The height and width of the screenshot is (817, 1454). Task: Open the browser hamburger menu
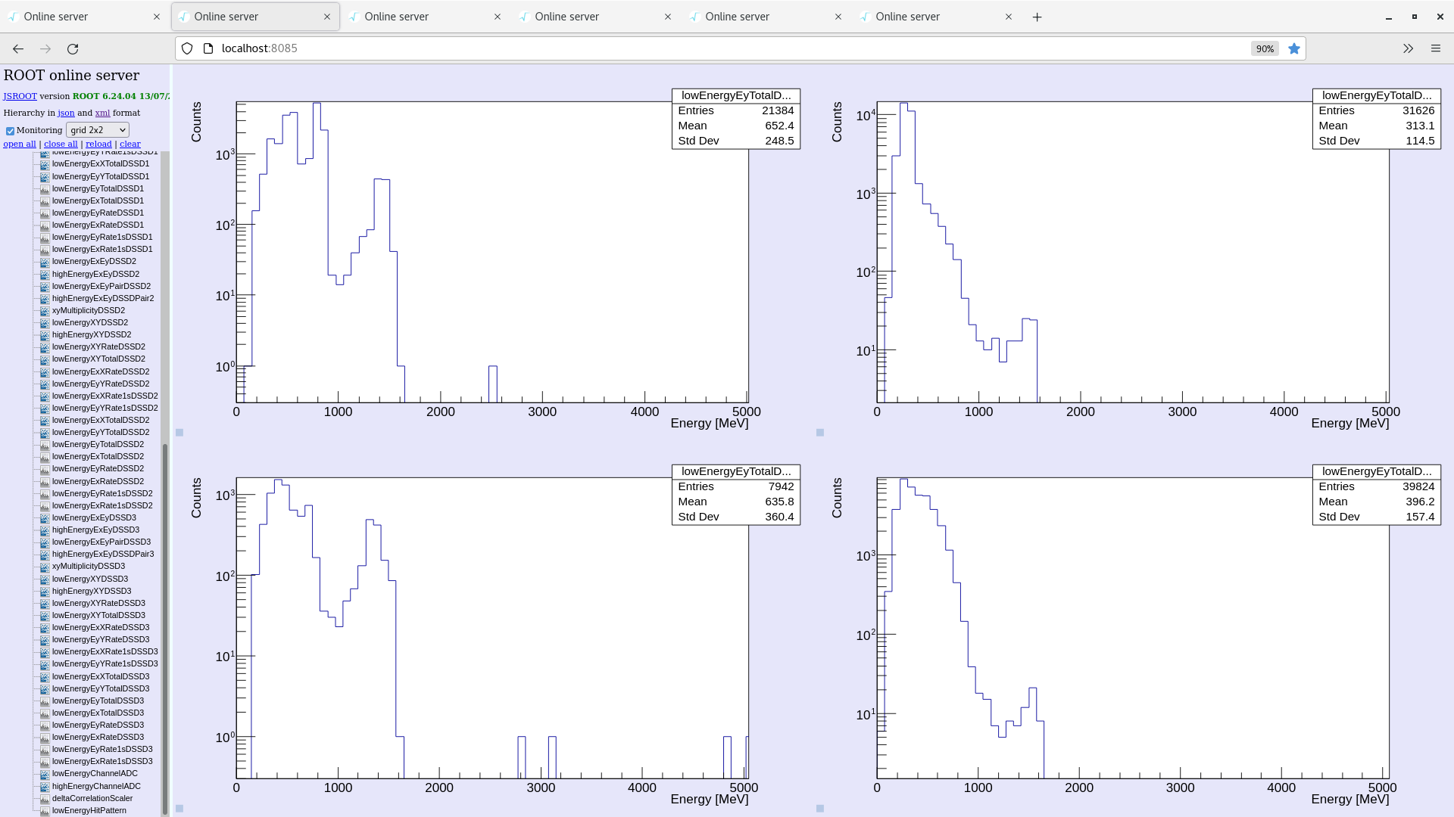[x=1436, y=48]
